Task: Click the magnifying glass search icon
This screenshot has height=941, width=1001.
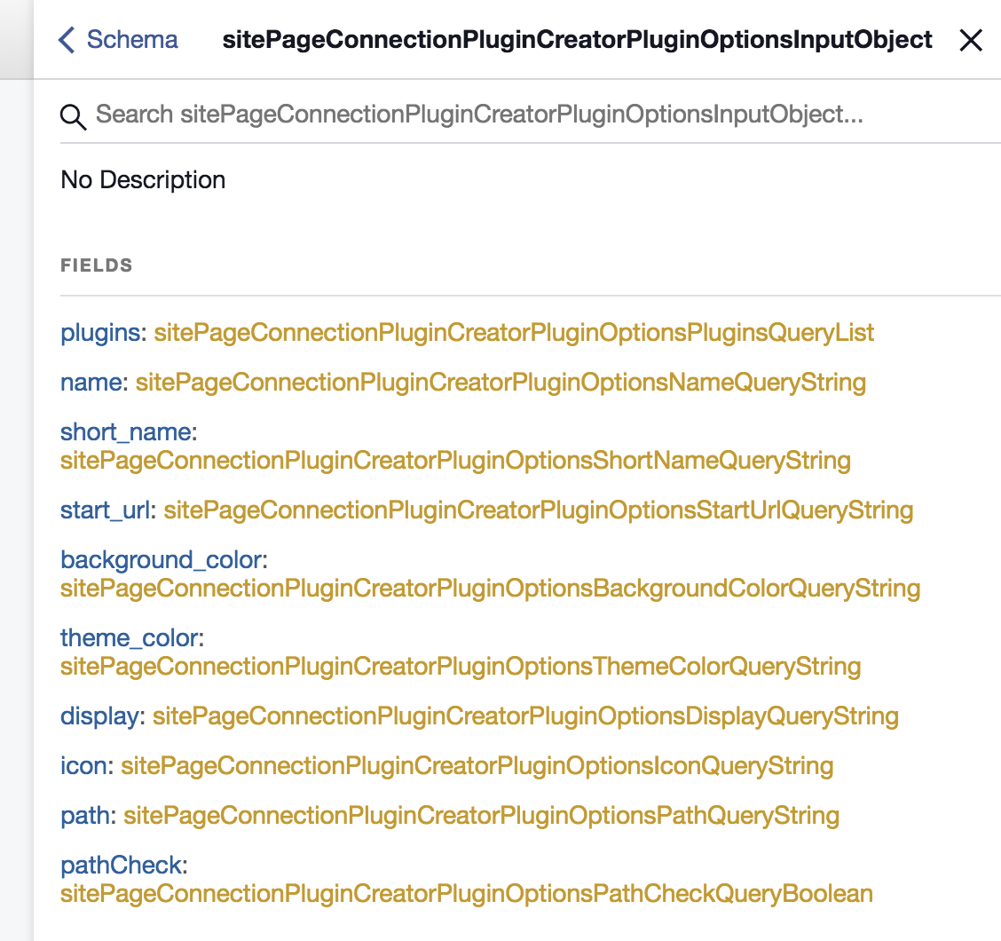Action: point(73,115)
